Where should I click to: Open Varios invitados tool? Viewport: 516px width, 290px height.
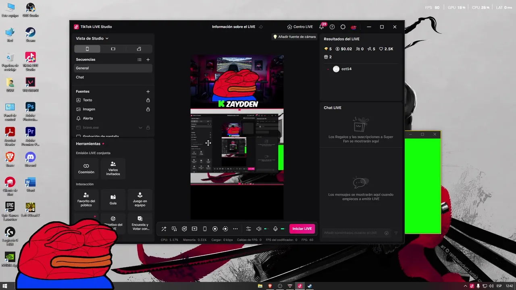[x=113, y=169]
